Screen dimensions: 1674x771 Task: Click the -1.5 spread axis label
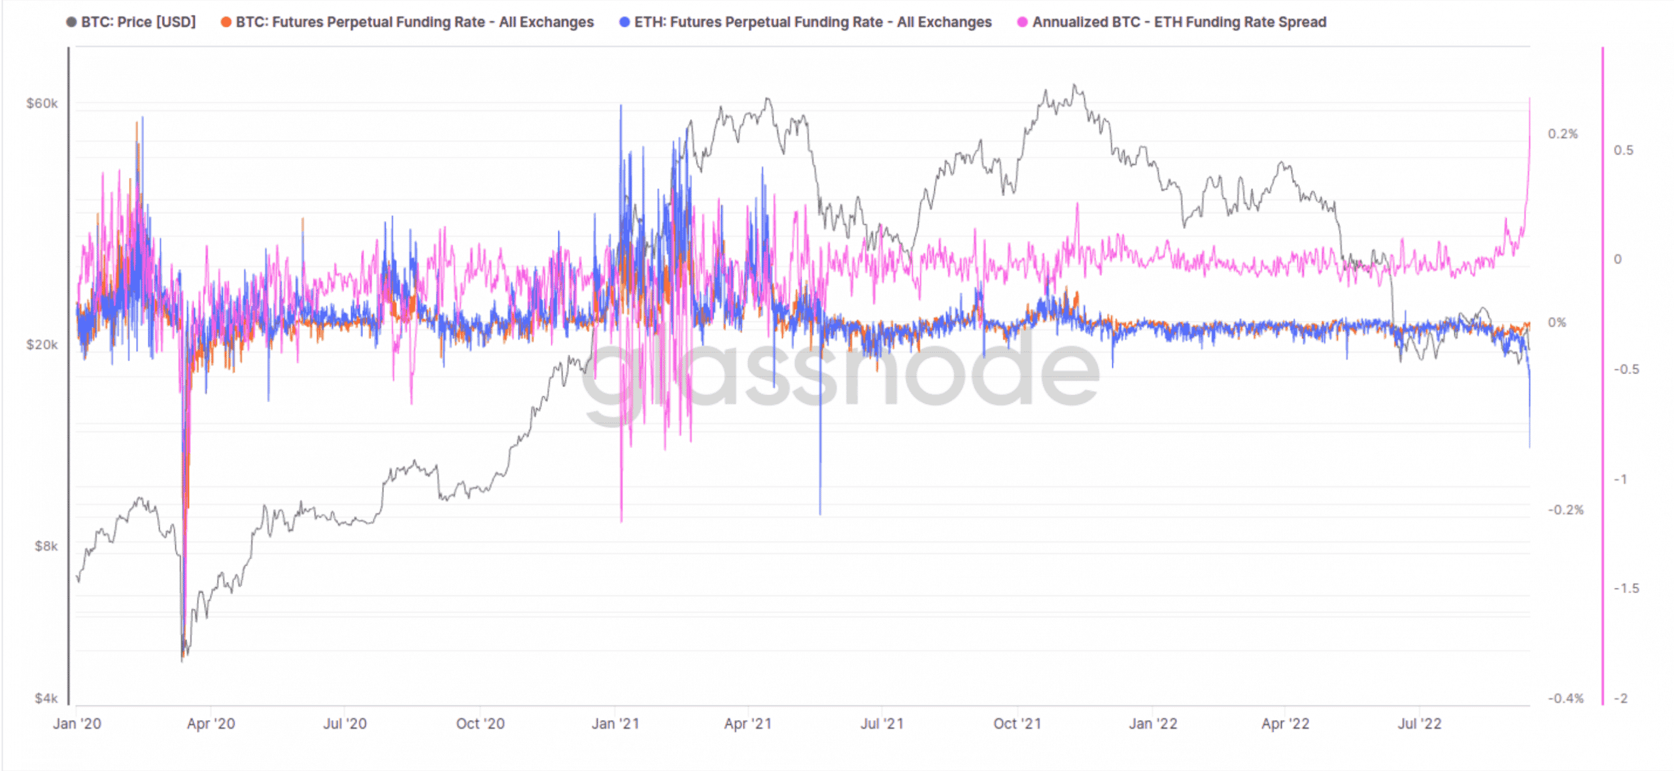(1626, 589)
